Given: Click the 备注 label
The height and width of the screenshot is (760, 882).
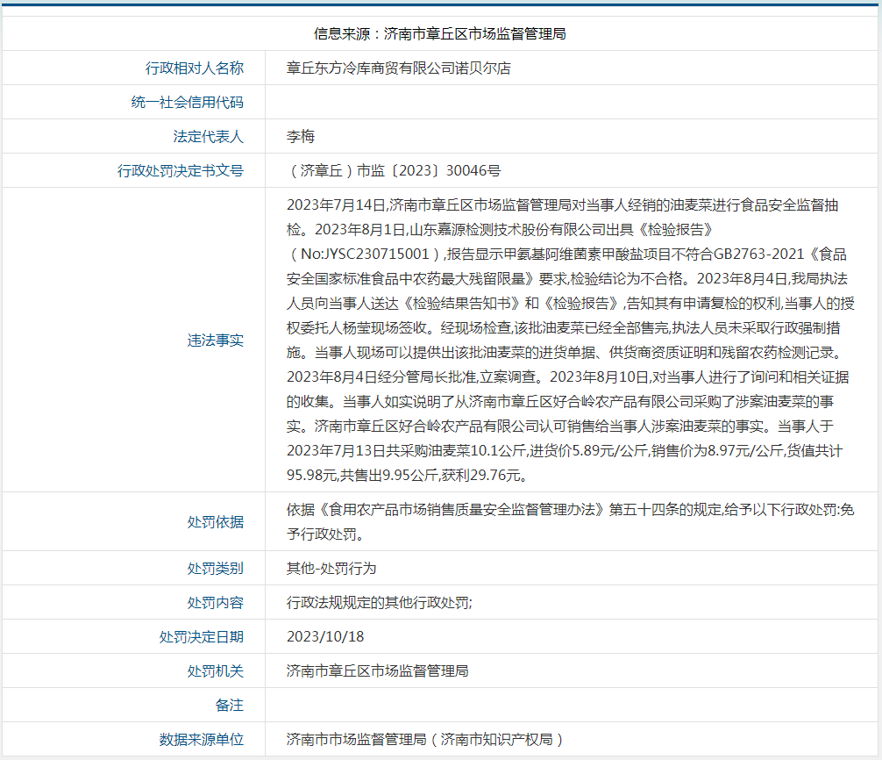Looking at the screenshot, I should point(230,706).
